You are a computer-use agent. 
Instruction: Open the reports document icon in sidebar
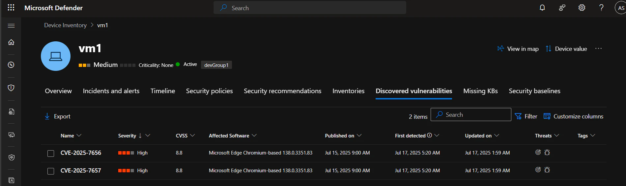pos(11,112)
